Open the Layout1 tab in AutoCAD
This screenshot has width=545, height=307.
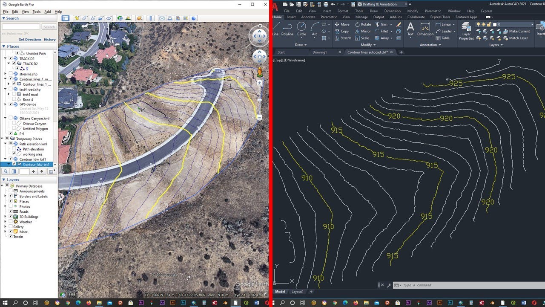pos(297,292)
